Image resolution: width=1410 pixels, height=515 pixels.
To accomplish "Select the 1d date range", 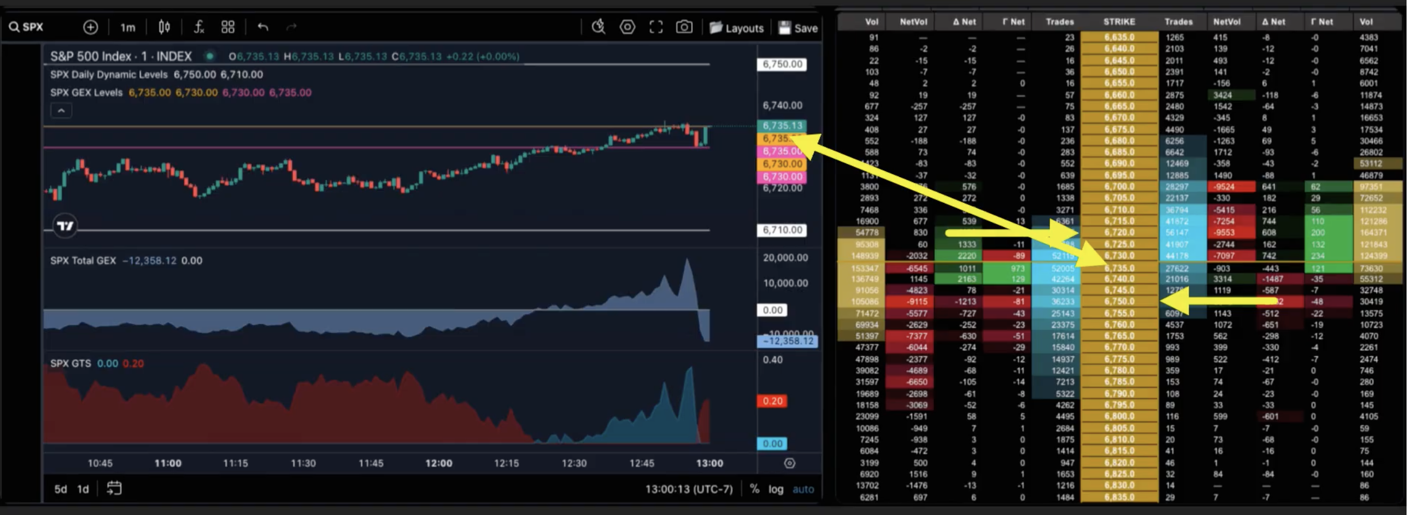I will (83, 489).
